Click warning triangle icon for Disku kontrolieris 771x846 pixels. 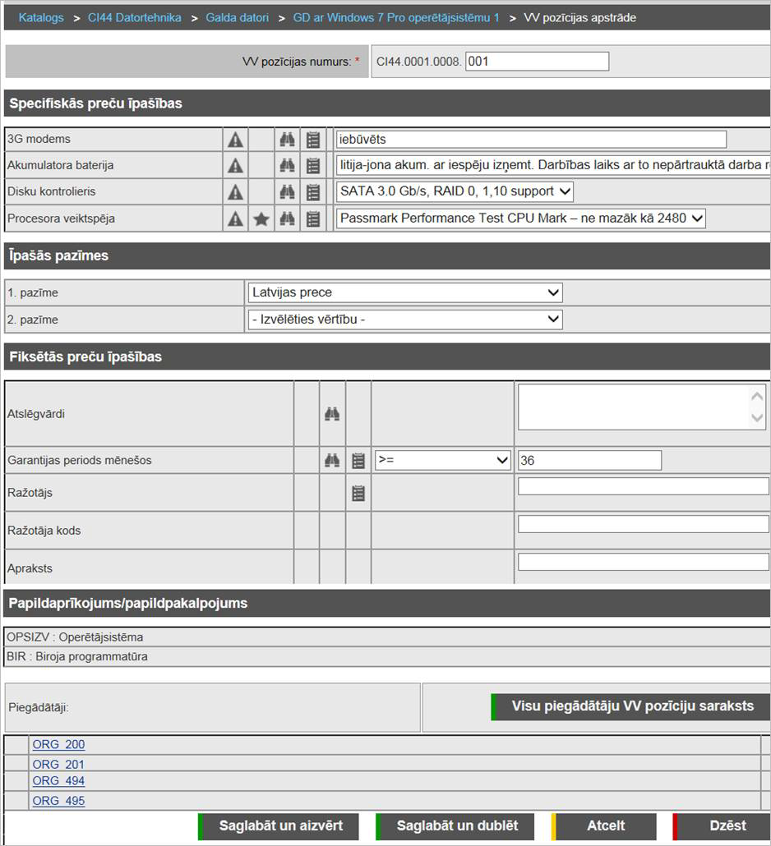point(236,192)
